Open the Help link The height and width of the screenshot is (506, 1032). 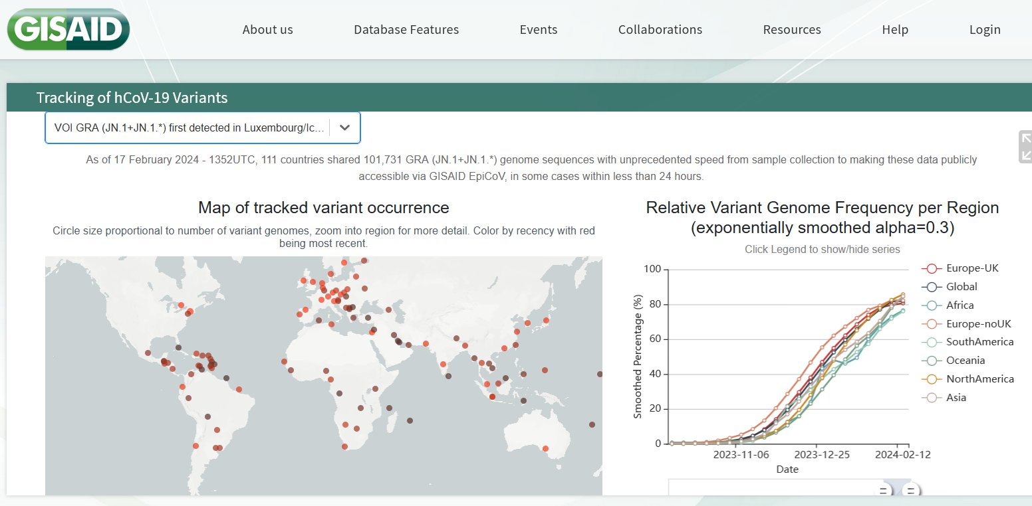pos(894,30)
